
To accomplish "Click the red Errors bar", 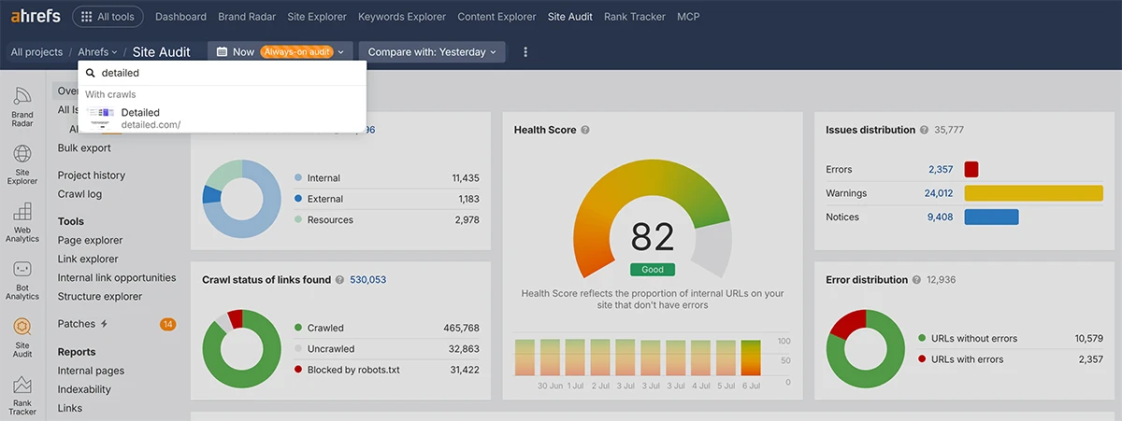I will (971, 170).
